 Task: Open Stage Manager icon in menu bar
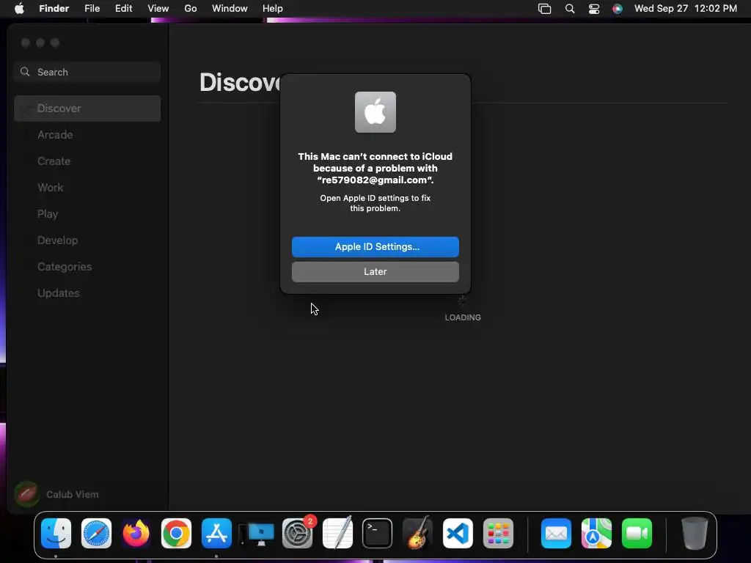pyautogui.click(x=545, y=9)
